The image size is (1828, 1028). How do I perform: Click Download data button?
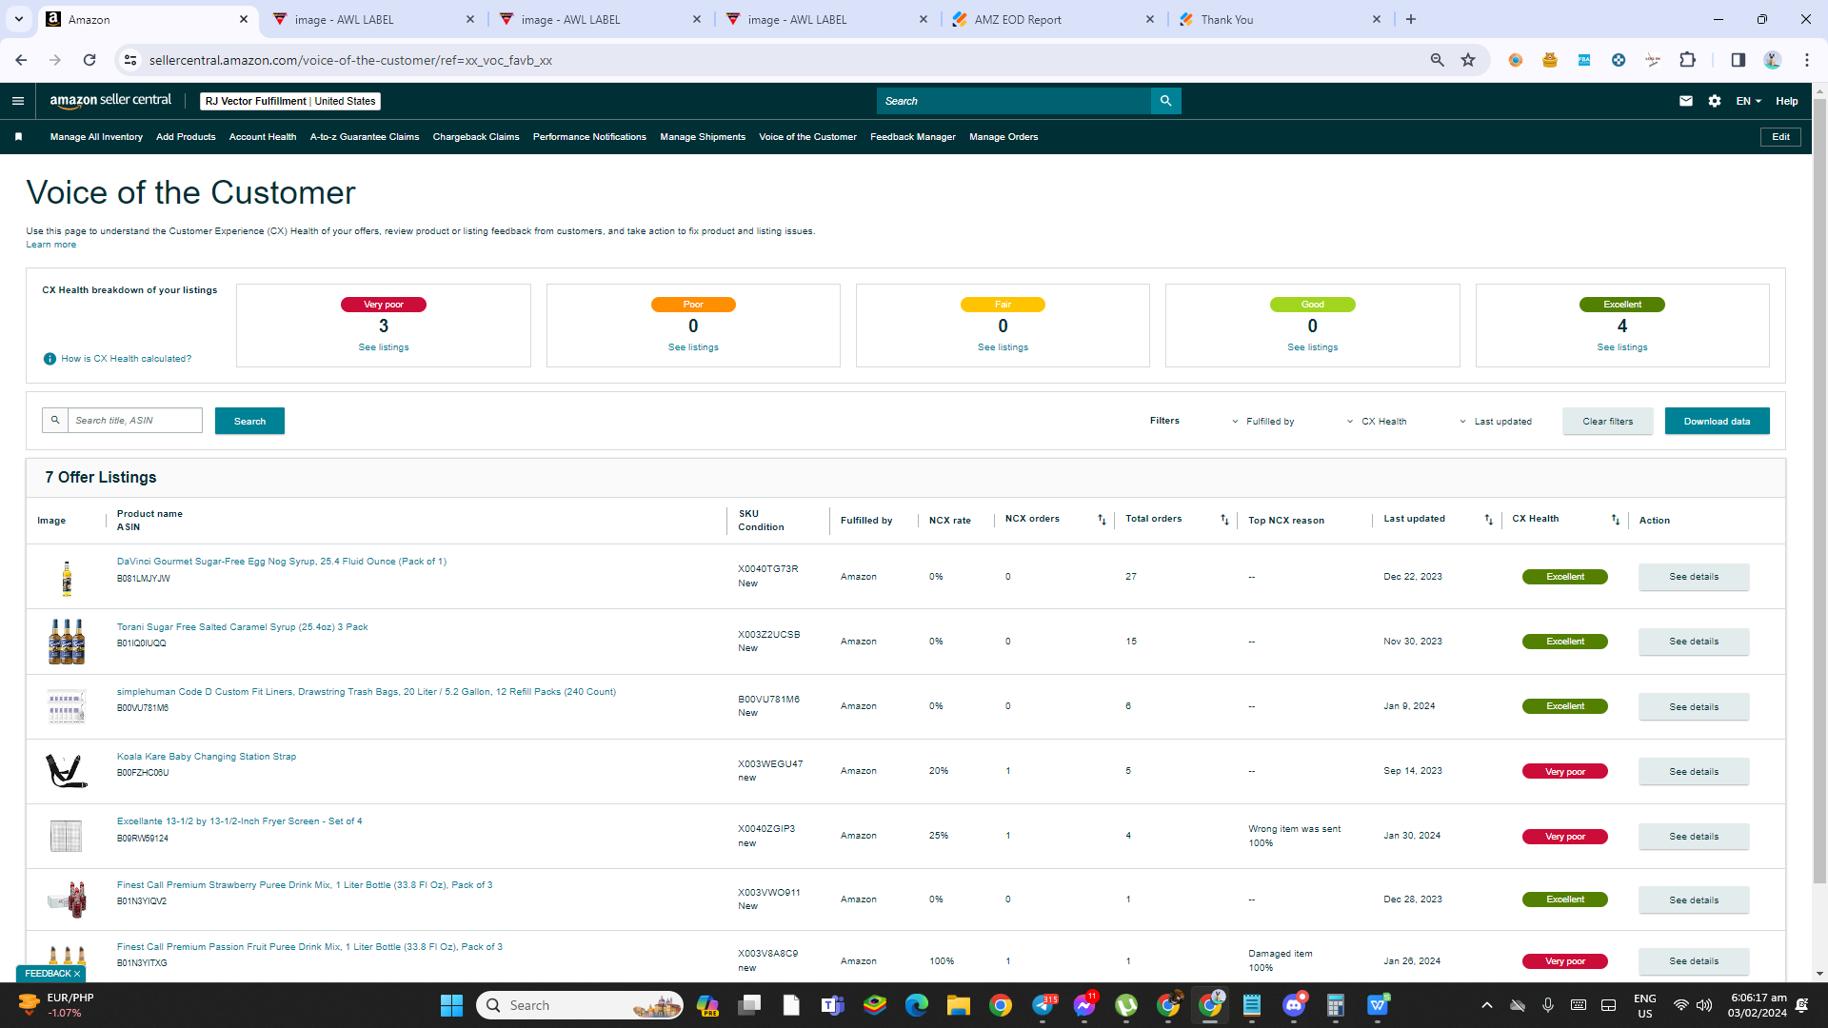click(1717, 421)
